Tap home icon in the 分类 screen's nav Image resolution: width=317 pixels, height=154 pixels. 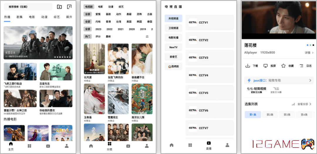click(x=91, y=146)
